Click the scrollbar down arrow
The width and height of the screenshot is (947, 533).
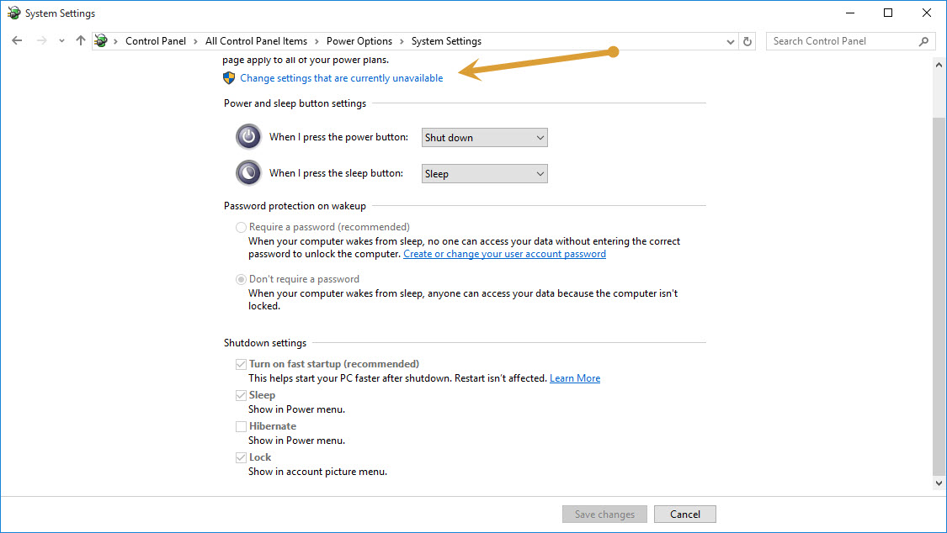click(939, 483)
